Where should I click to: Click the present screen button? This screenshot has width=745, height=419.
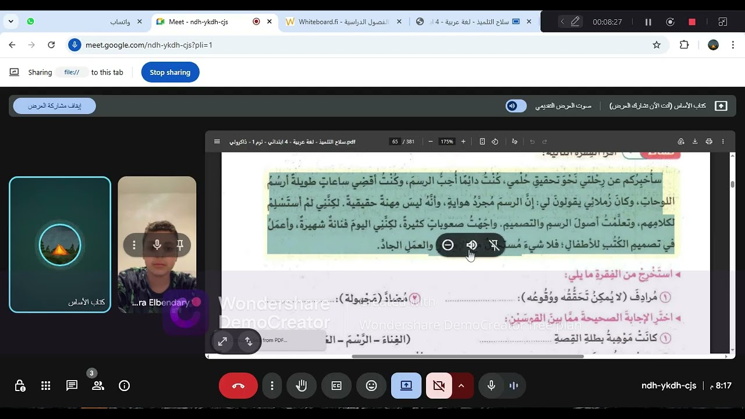coord(406,386)
